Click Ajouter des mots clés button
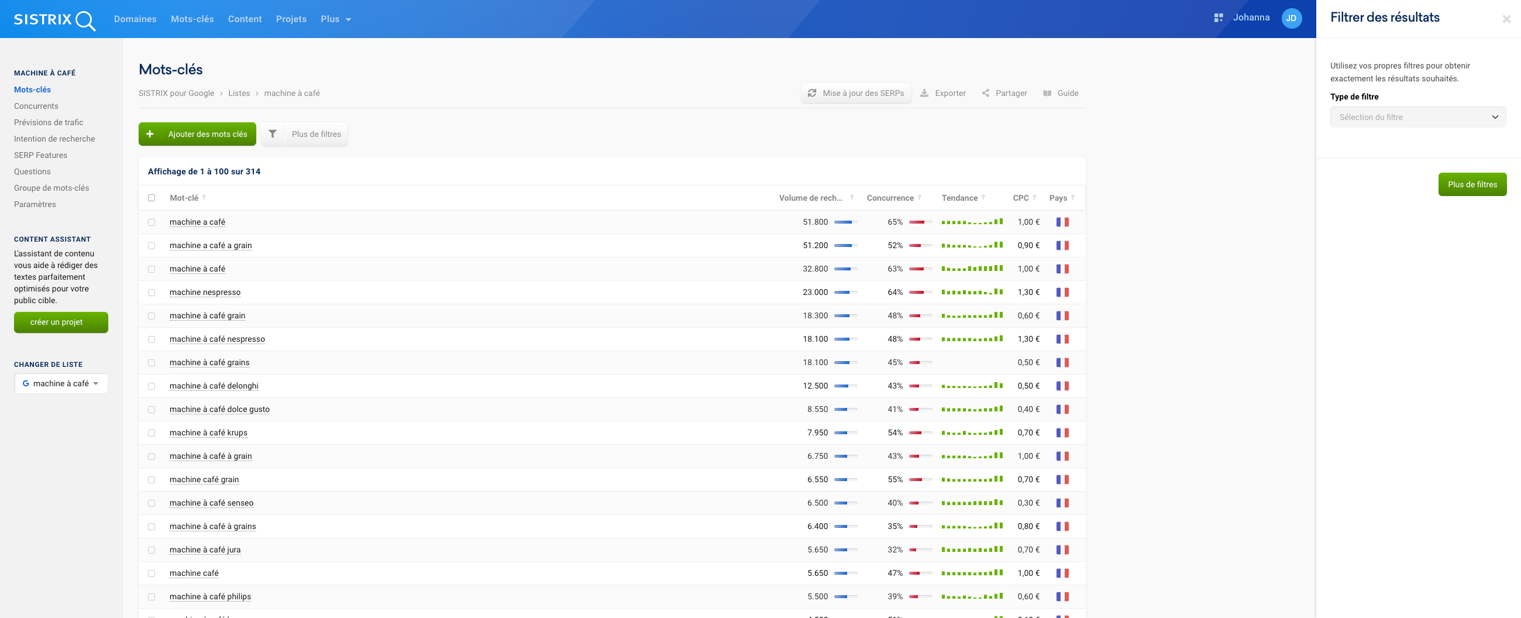This screenshot has width=1521, height=618. [x=197, y=134]
